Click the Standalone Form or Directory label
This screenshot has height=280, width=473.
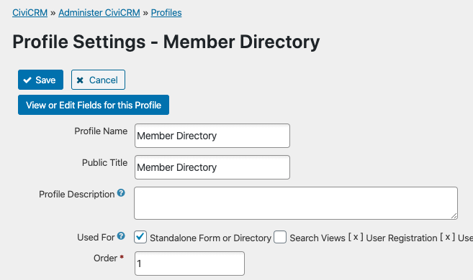click(x=210, y=238)
